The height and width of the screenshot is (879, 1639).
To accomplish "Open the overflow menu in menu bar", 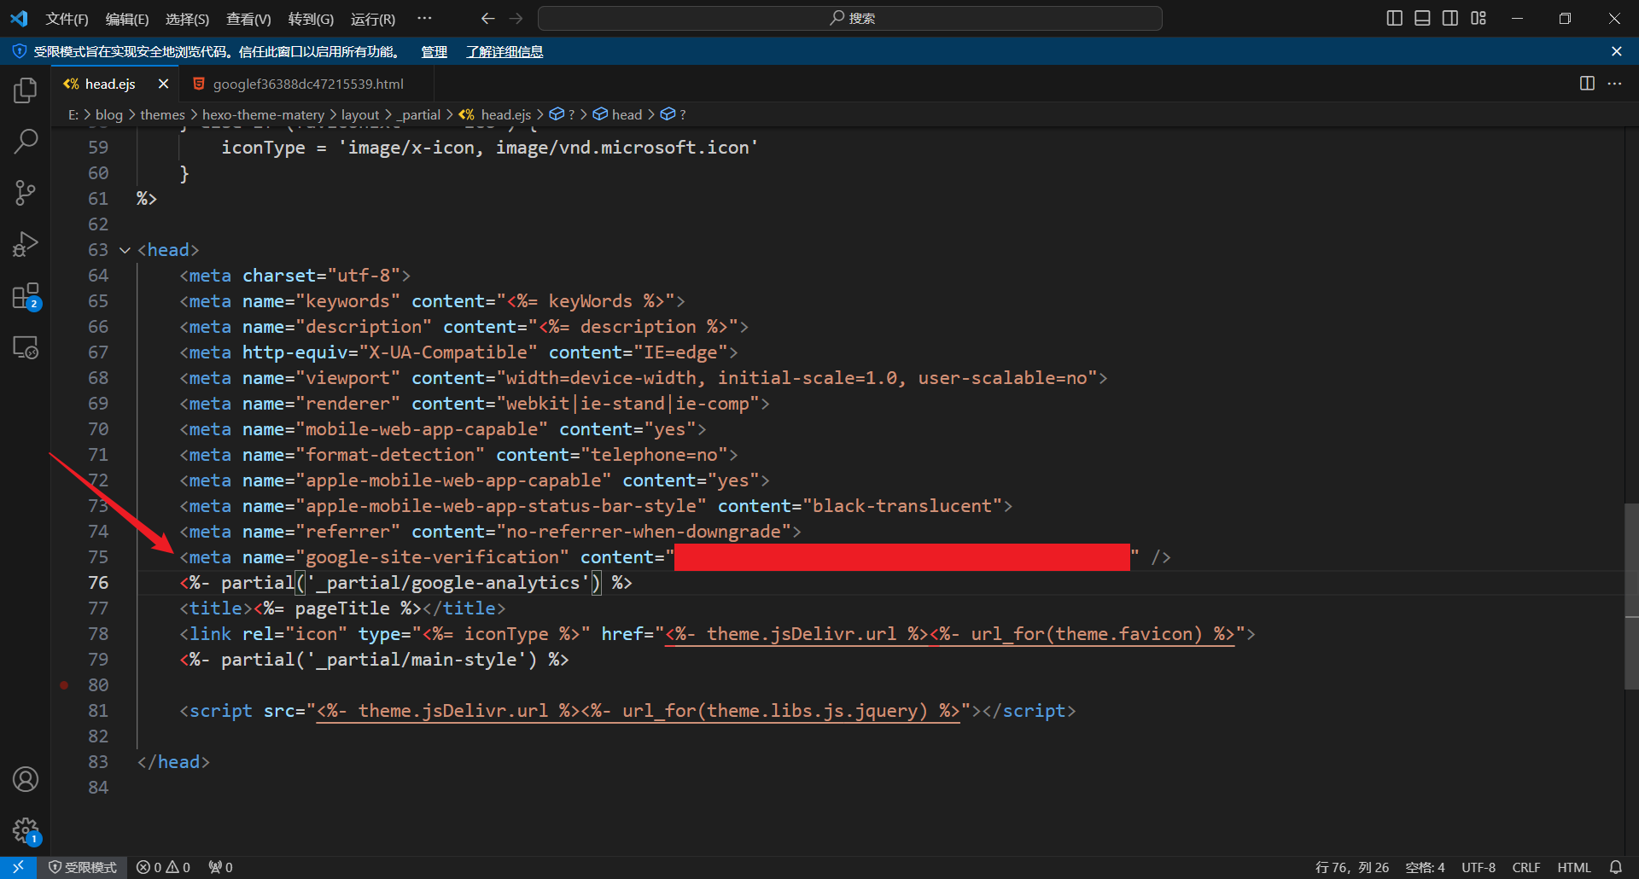I will click(424, 18).
